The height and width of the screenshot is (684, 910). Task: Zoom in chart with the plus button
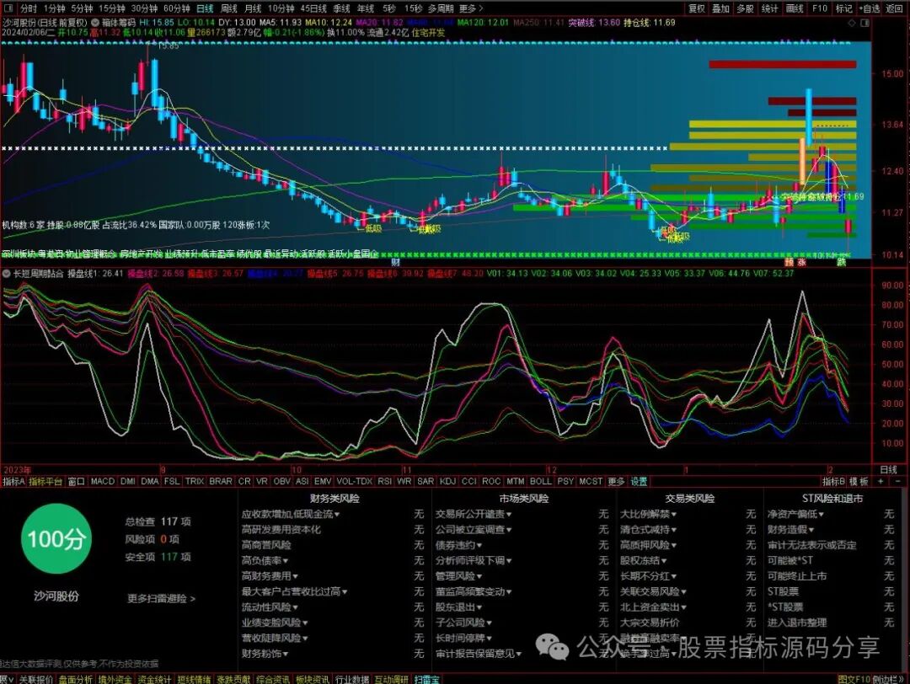pos(881,482)
